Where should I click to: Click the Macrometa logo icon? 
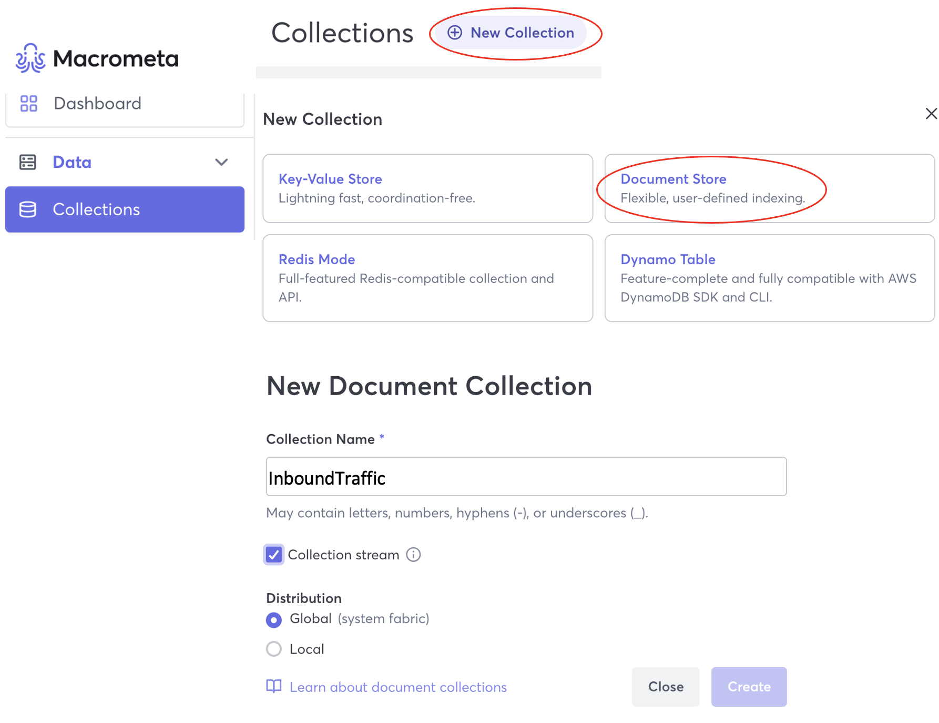tap(30, 58)
